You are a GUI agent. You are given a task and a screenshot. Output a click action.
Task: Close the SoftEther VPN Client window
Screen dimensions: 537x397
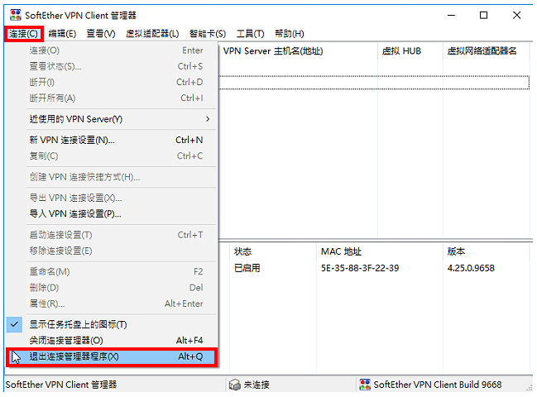coord(517,15)
